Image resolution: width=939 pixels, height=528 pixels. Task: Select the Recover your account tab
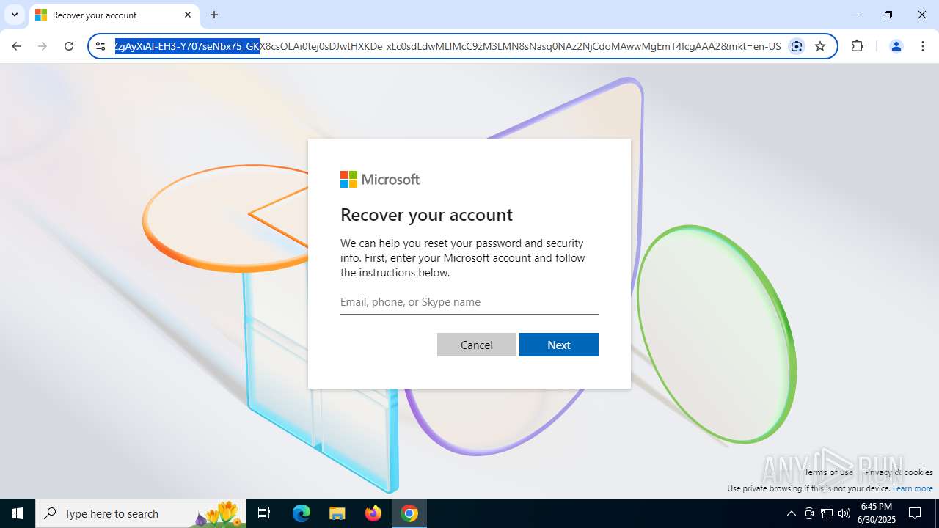(x=114, y=15)
